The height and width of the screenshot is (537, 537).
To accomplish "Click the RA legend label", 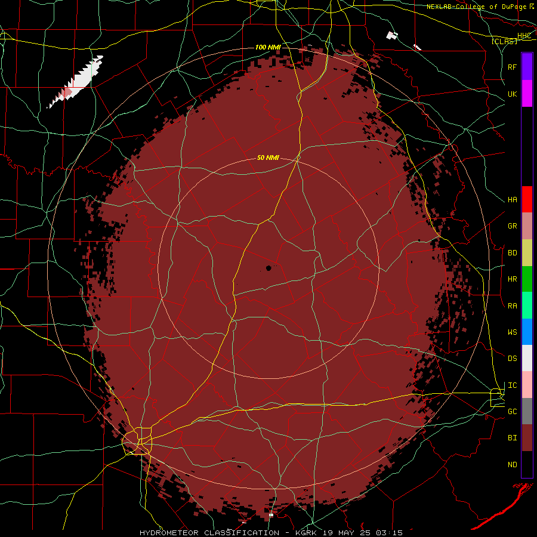I will tap(512, 306).
